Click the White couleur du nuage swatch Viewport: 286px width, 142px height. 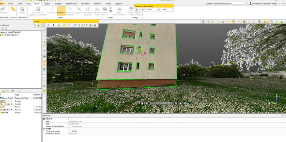[x=70, y=131]
